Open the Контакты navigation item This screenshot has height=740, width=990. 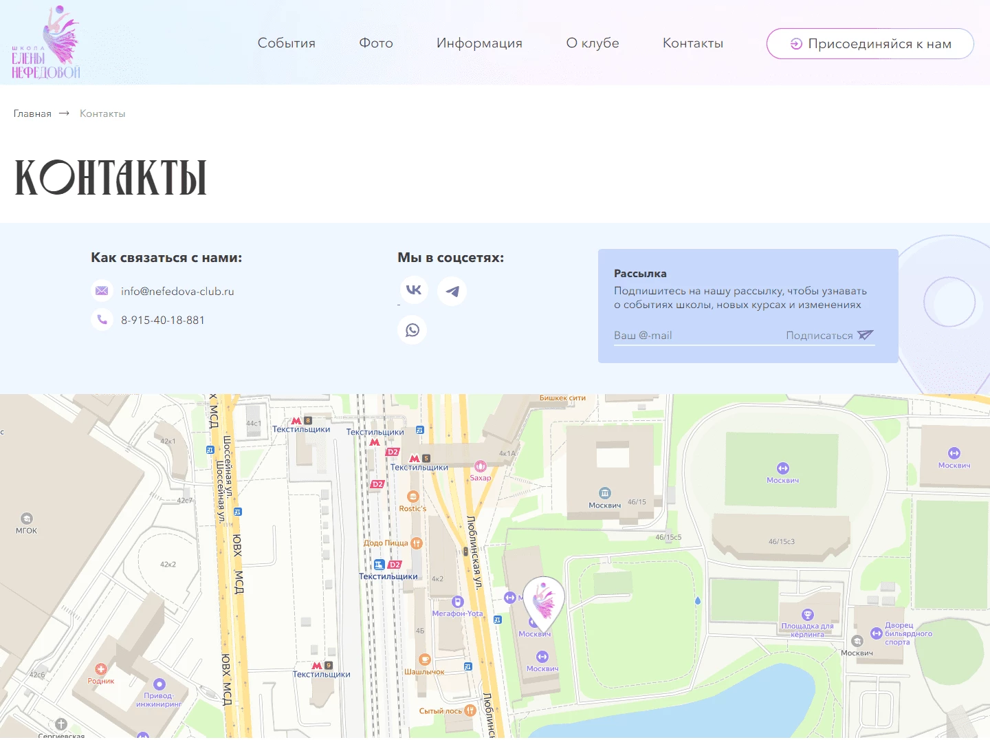coord(693,43)
